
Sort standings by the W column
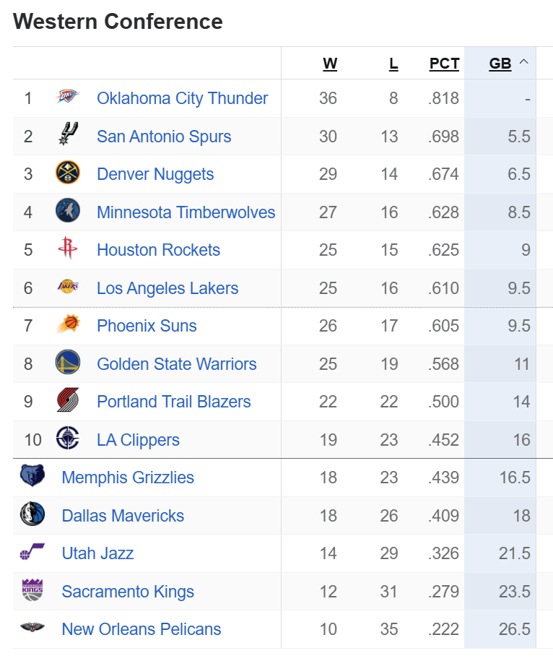tap(330, 64)
